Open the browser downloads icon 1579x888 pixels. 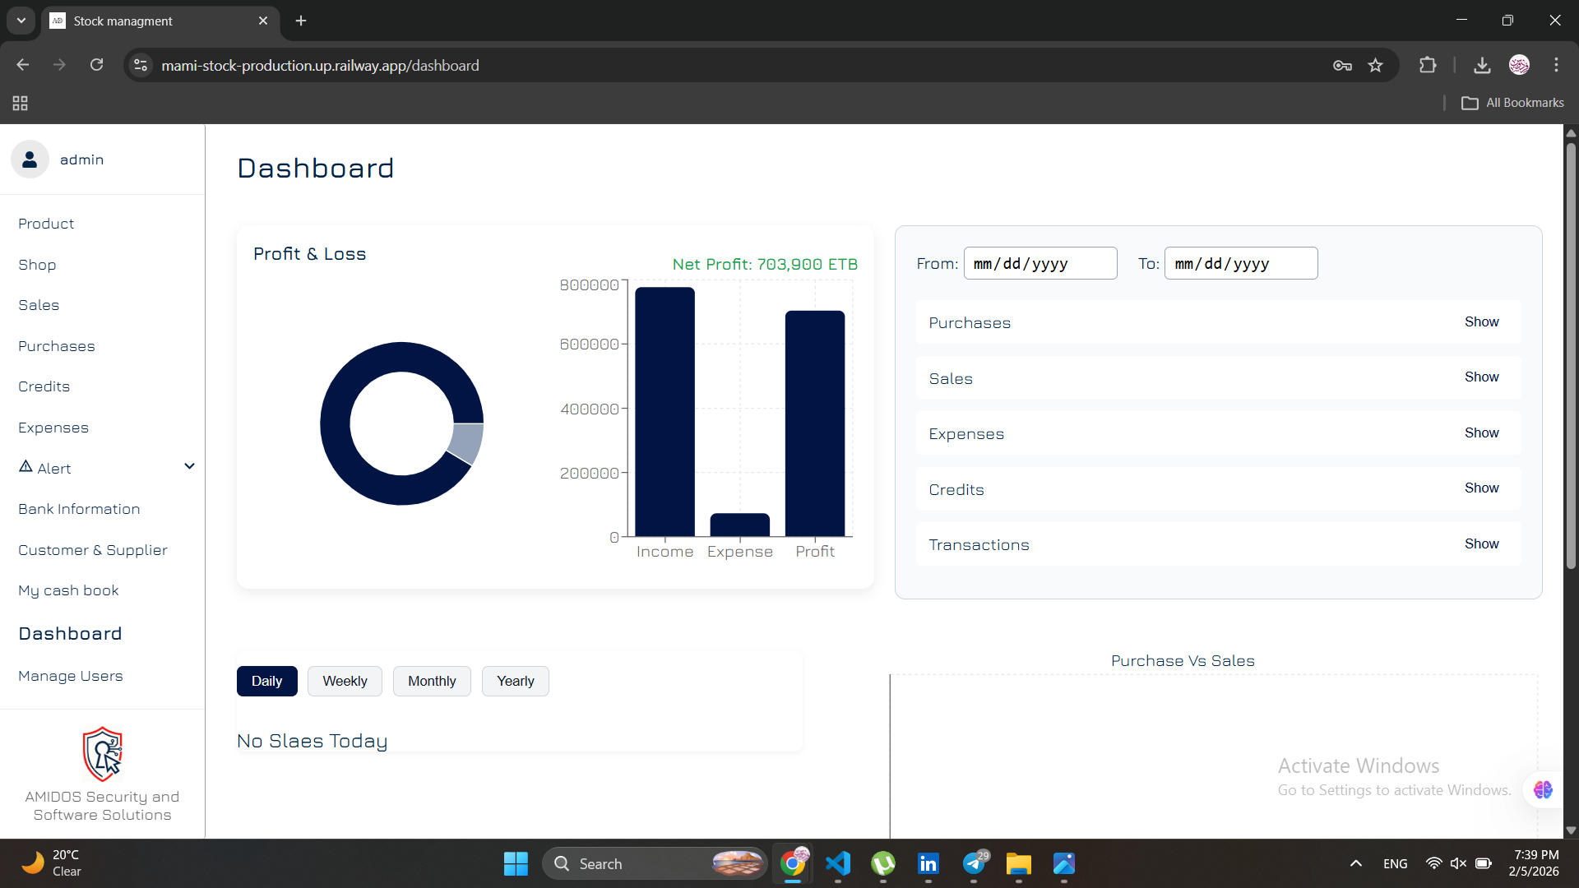point(1482,65)
